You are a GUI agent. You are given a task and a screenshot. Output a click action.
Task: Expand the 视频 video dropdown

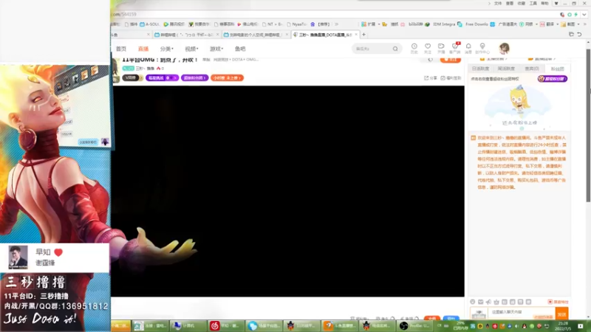[191, 49]
